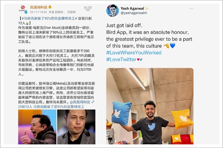Open Musk thumbs-up photo thumbnail
The height and width of the screenshot is (148, 223).
click(37, 127)
